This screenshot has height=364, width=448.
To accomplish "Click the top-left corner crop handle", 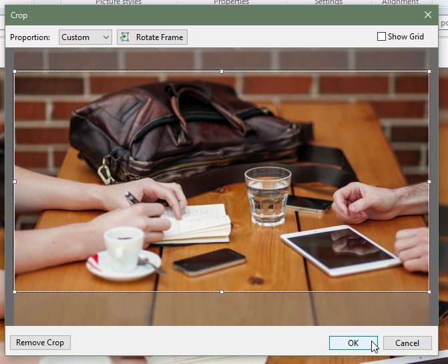I will coord(15,71).
